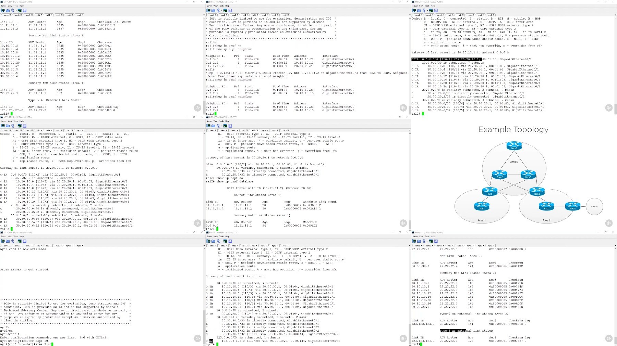617x346 pixels.
Task: Click the scrollbar up arrow in the nyc2 routing table terminal
Action: [410, 249]
